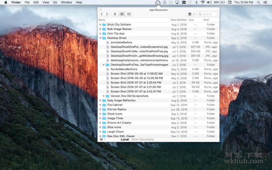Expand the Brick City Solitaire folder
Viewport: 272px width, 170px height.
pos(100,24)
